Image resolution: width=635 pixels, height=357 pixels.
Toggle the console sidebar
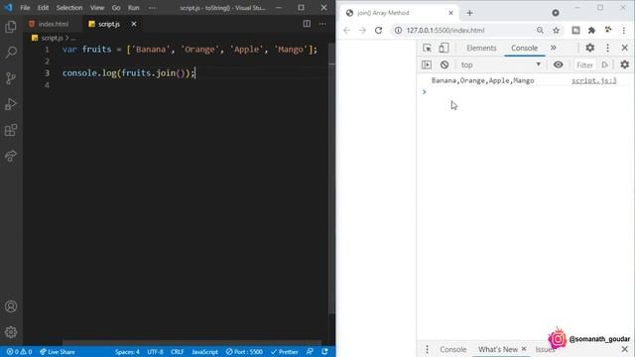(x=427, y=64)
